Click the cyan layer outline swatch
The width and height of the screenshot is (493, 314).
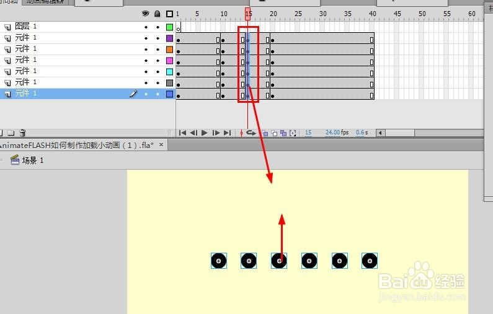point(169,72)
